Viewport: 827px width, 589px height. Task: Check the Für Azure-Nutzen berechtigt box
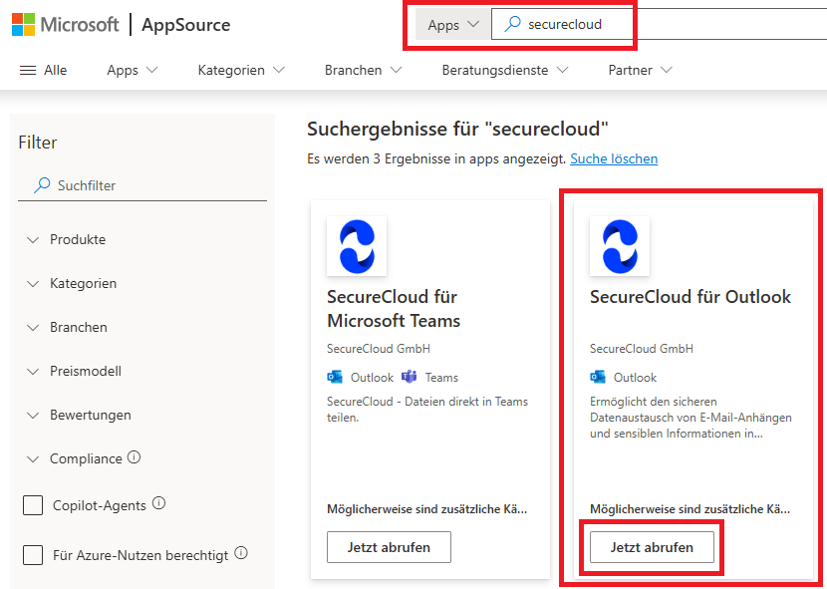click(x=33, y=555)
